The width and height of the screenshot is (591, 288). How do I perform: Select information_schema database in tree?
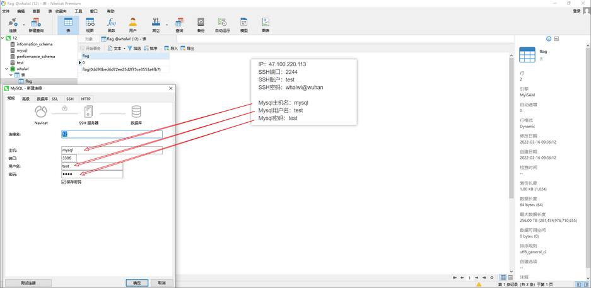[34, 44]
